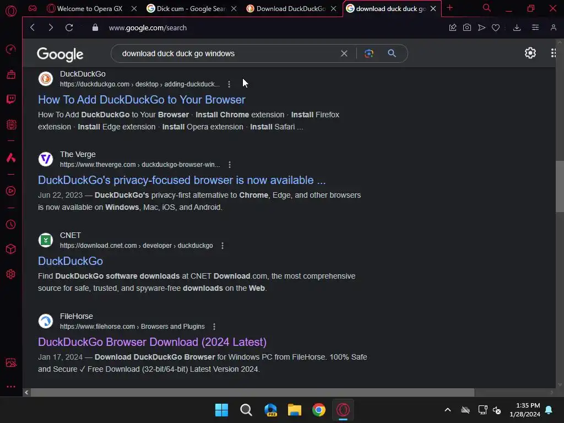This screenshot has width=564, height=423.
Task: Open the taskbar clock and date
Action: tap(525, 410)
